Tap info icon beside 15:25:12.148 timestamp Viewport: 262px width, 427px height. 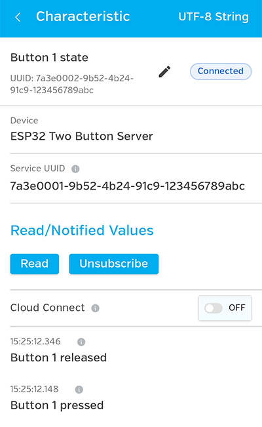(79, 390)
